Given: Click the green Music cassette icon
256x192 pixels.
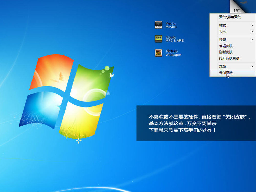Looking at the screenshot, I should (158, 39).
